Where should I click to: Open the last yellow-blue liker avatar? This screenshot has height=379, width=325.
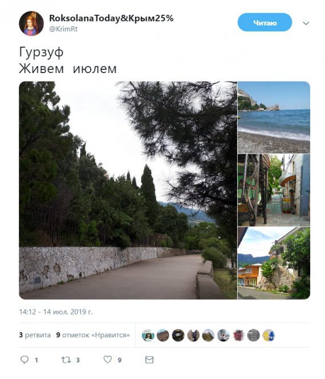click(x=269, y=335)
